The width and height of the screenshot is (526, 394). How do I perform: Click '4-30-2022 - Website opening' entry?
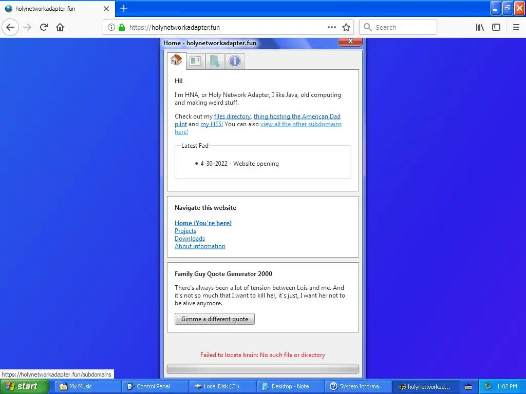(239, 164)
